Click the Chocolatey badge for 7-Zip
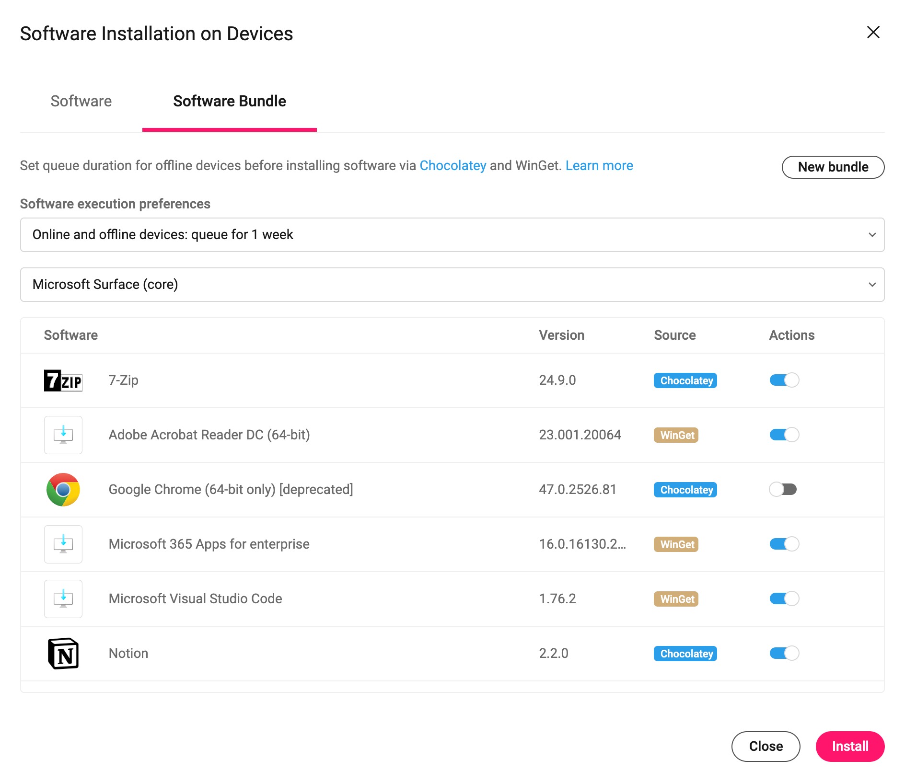The image size is (905, 782). 685,380
